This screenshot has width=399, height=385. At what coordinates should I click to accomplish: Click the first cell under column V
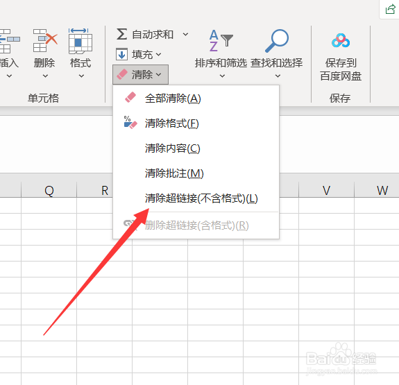point(326,205)
